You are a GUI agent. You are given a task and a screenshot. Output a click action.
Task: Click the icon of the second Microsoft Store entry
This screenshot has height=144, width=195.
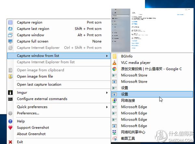pos(114,82)
